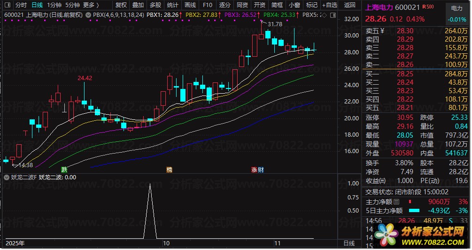Viewport: 472px width, 250px height.
Task: Click 现量 value 10937
Action: 404,144
